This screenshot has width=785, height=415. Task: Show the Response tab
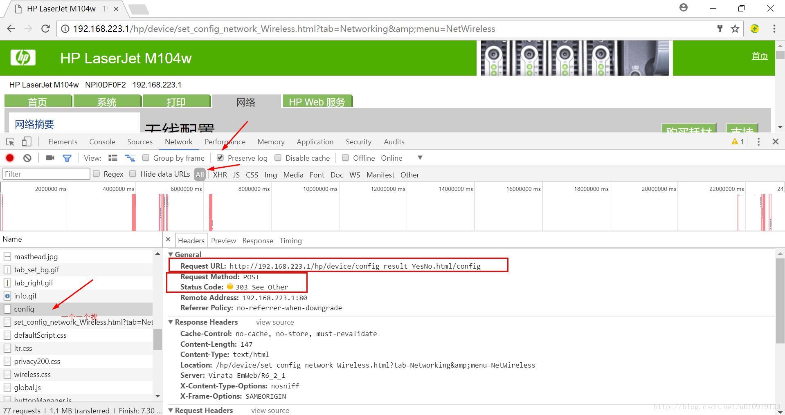[258, 240]
